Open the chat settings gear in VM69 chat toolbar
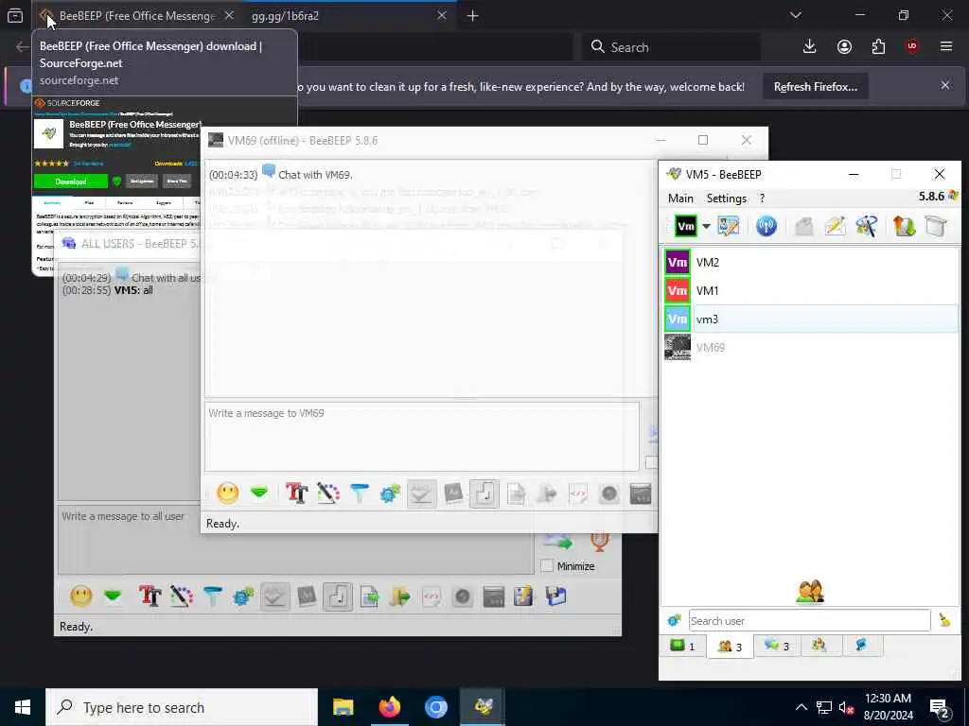This screenshot has width=969, height=726. click(x=391, y=493)
